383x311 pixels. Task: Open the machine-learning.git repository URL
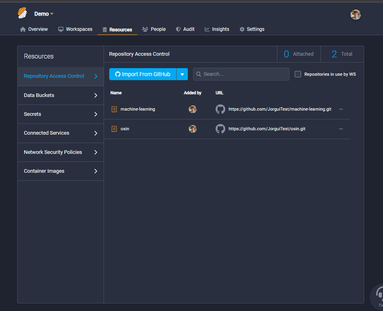point(280,109)
